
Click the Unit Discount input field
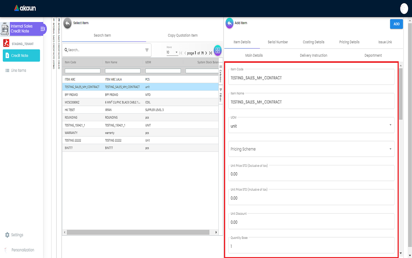pos(311,222)
